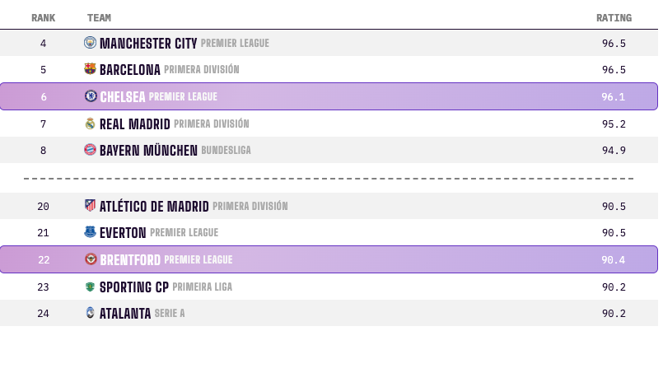Select the highlighted Chelsea row rating 96.1

pyautogui.click(x=613, y=97)
